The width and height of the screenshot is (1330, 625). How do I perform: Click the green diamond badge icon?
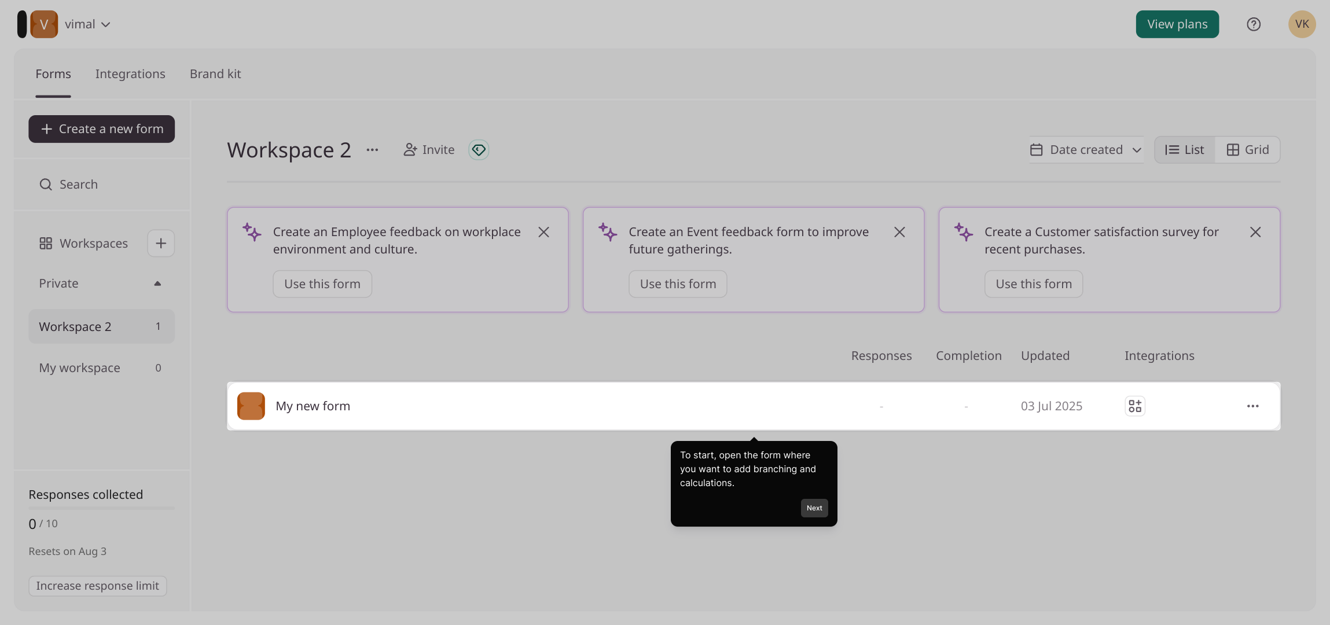pyautogui.click(x=479, y=150)
